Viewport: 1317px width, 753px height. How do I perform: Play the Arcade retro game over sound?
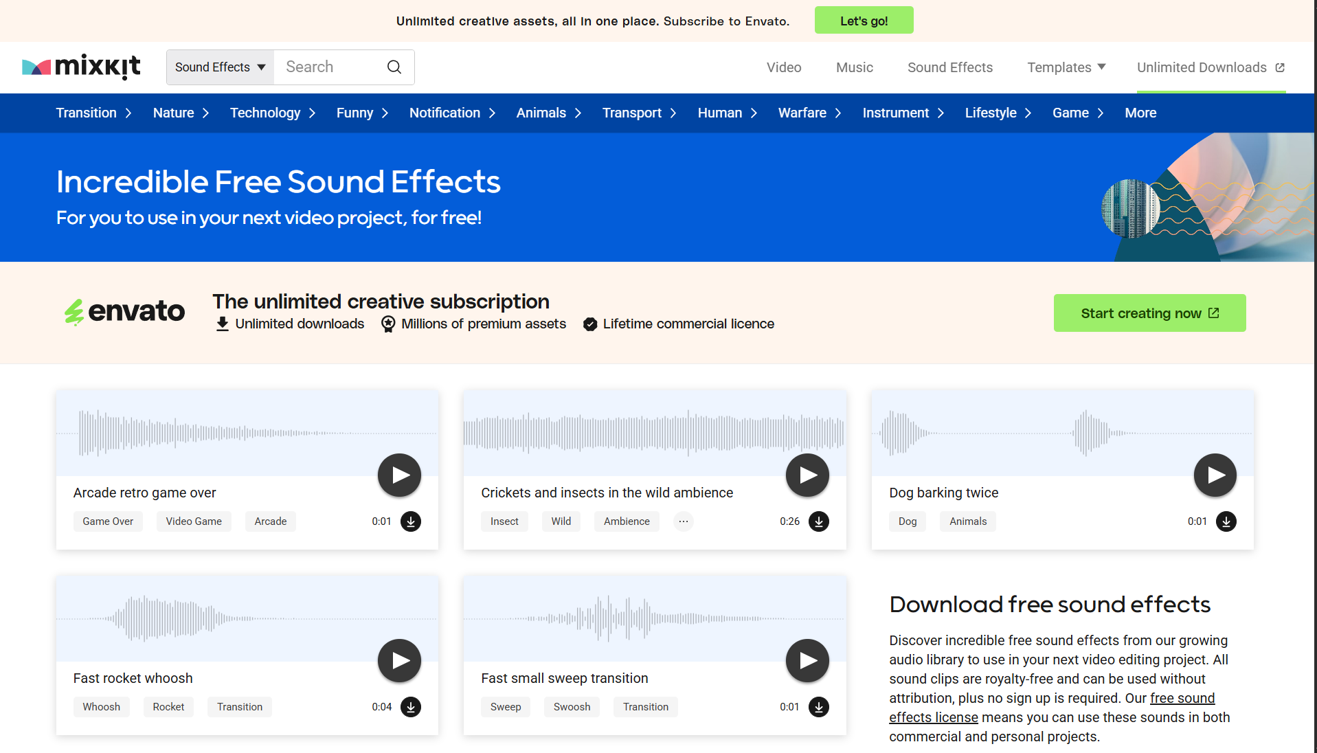(x=399, y=475)
